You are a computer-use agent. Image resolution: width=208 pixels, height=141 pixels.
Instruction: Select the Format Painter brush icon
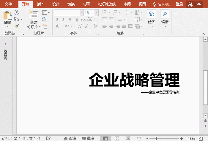coord(16,26)
